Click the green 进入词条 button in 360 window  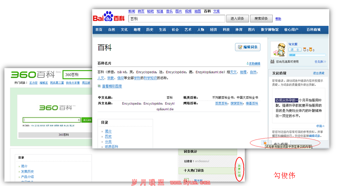pyautogui.click(x=87, y=120)
